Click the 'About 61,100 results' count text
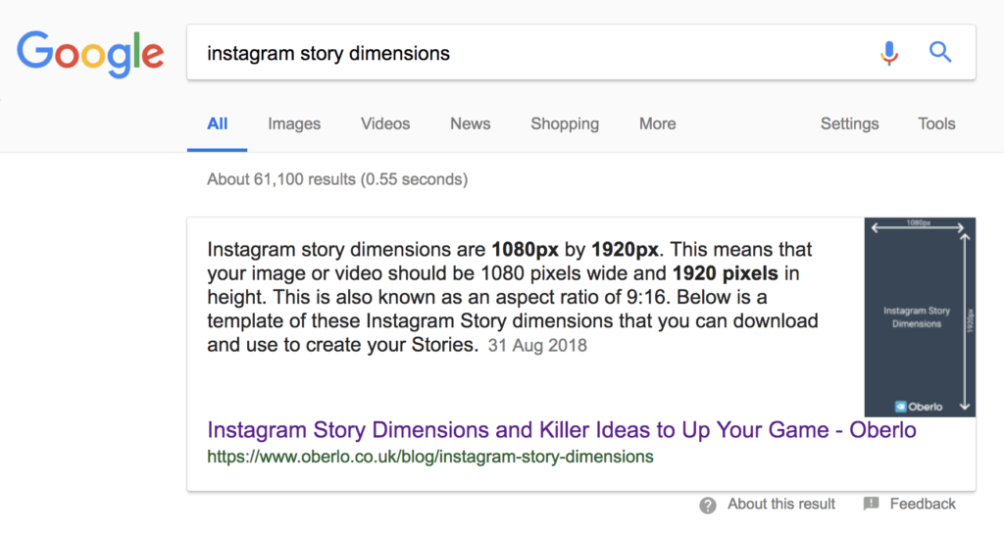This screenshot has width=1004, height=535. 337,180
